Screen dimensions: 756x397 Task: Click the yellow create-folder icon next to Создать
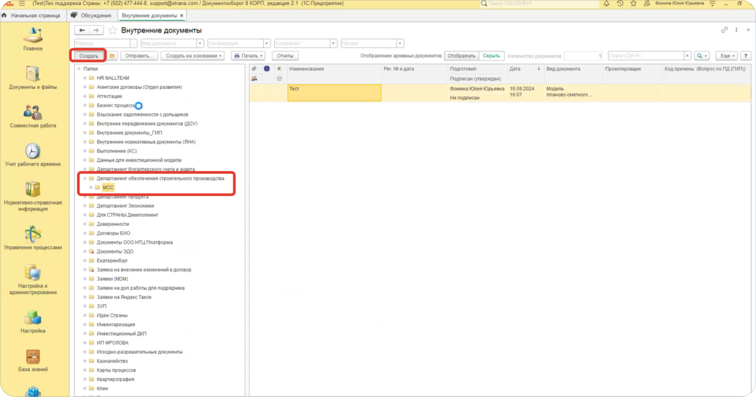112,56
